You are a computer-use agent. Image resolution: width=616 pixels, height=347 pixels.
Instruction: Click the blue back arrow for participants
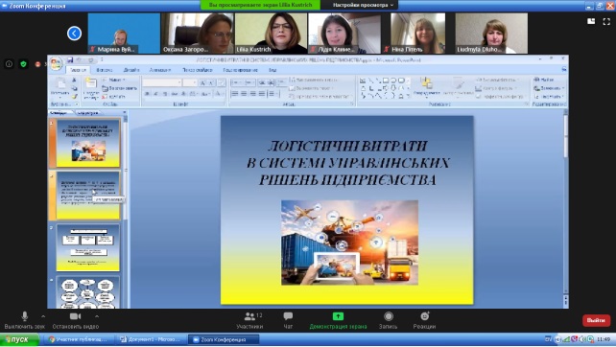point(74,34)
